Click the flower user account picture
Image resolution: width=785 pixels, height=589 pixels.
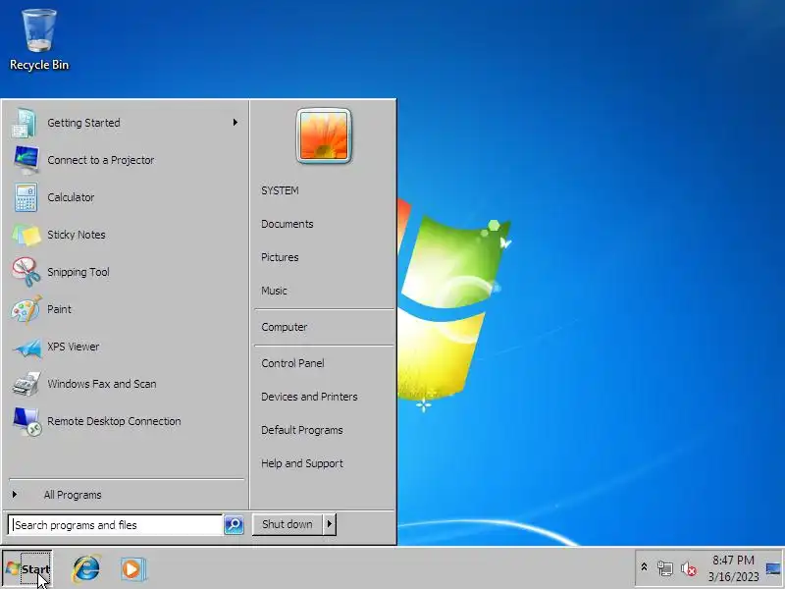(324, 135)
